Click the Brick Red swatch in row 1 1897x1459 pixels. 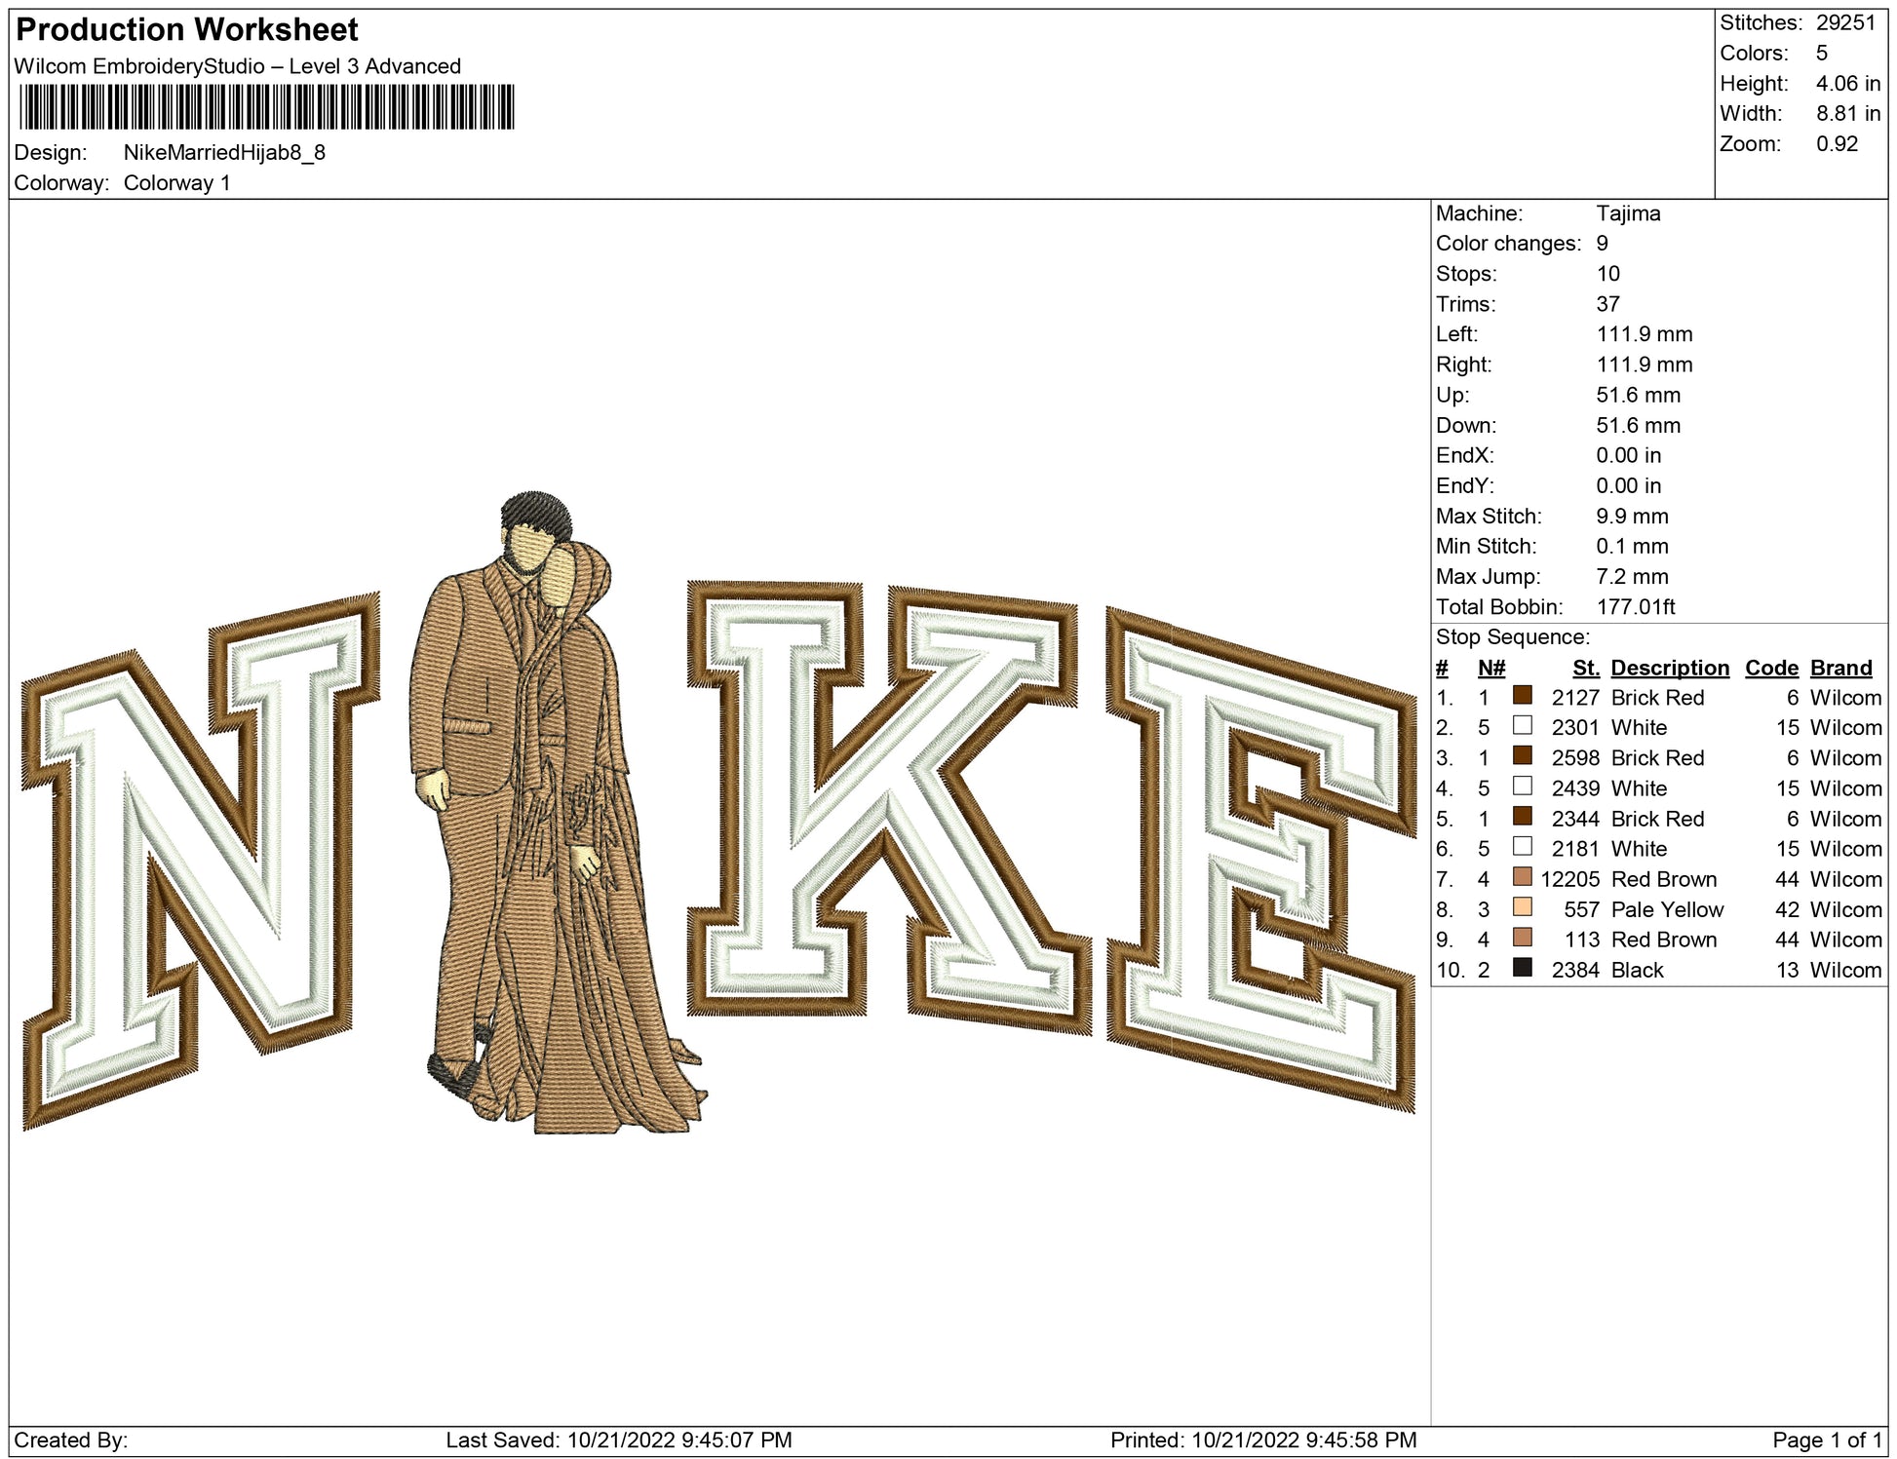point(1522,696)
